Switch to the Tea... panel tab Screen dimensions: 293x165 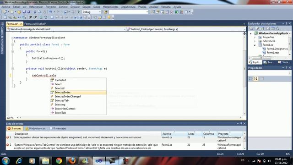pos(269,62)
